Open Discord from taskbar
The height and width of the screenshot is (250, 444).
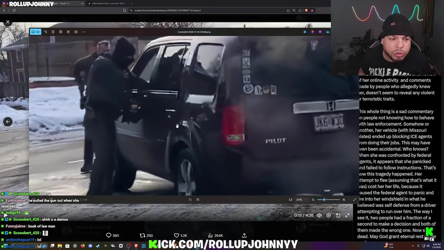tap(90, 246)
